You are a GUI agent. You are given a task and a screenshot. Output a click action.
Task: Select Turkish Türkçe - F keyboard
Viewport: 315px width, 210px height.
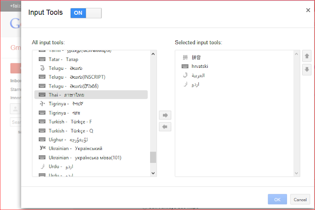point(70,121)
